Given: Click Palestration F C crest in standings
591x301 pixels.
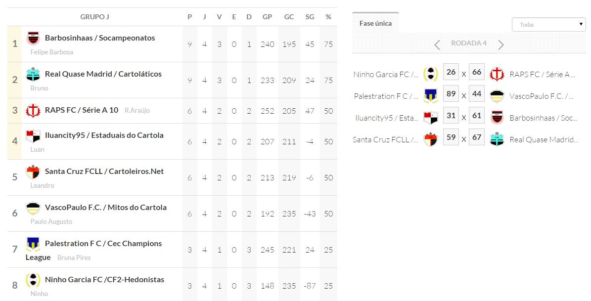Looking at the screenshot, I should coord(33,244).
